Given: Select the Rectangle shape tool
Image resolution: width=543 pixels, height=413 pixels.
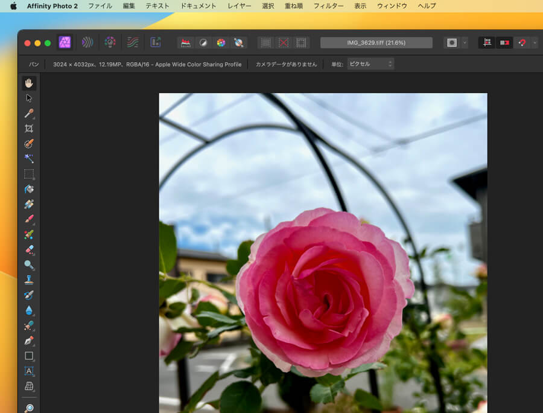Looking at the screenshot, I should click(x=28, y=356).
